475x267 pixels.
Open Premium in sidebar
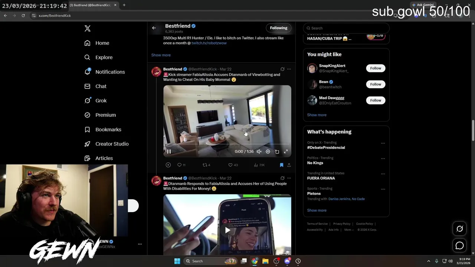pyautogui.click(x=100, y=115)
